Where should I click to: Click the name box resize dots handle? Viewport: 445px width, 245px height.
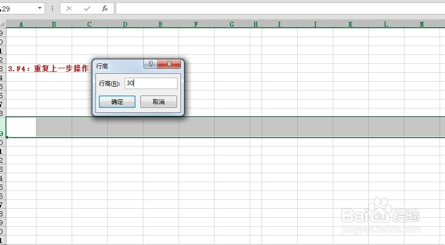click(52, 8)
